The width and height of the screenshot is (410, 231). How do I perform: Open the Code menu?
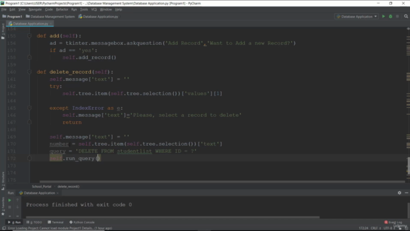(x=49, y=10)
